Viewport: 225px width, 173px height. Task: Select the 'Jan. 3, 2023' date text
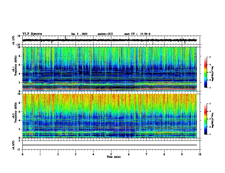(79, 34)
